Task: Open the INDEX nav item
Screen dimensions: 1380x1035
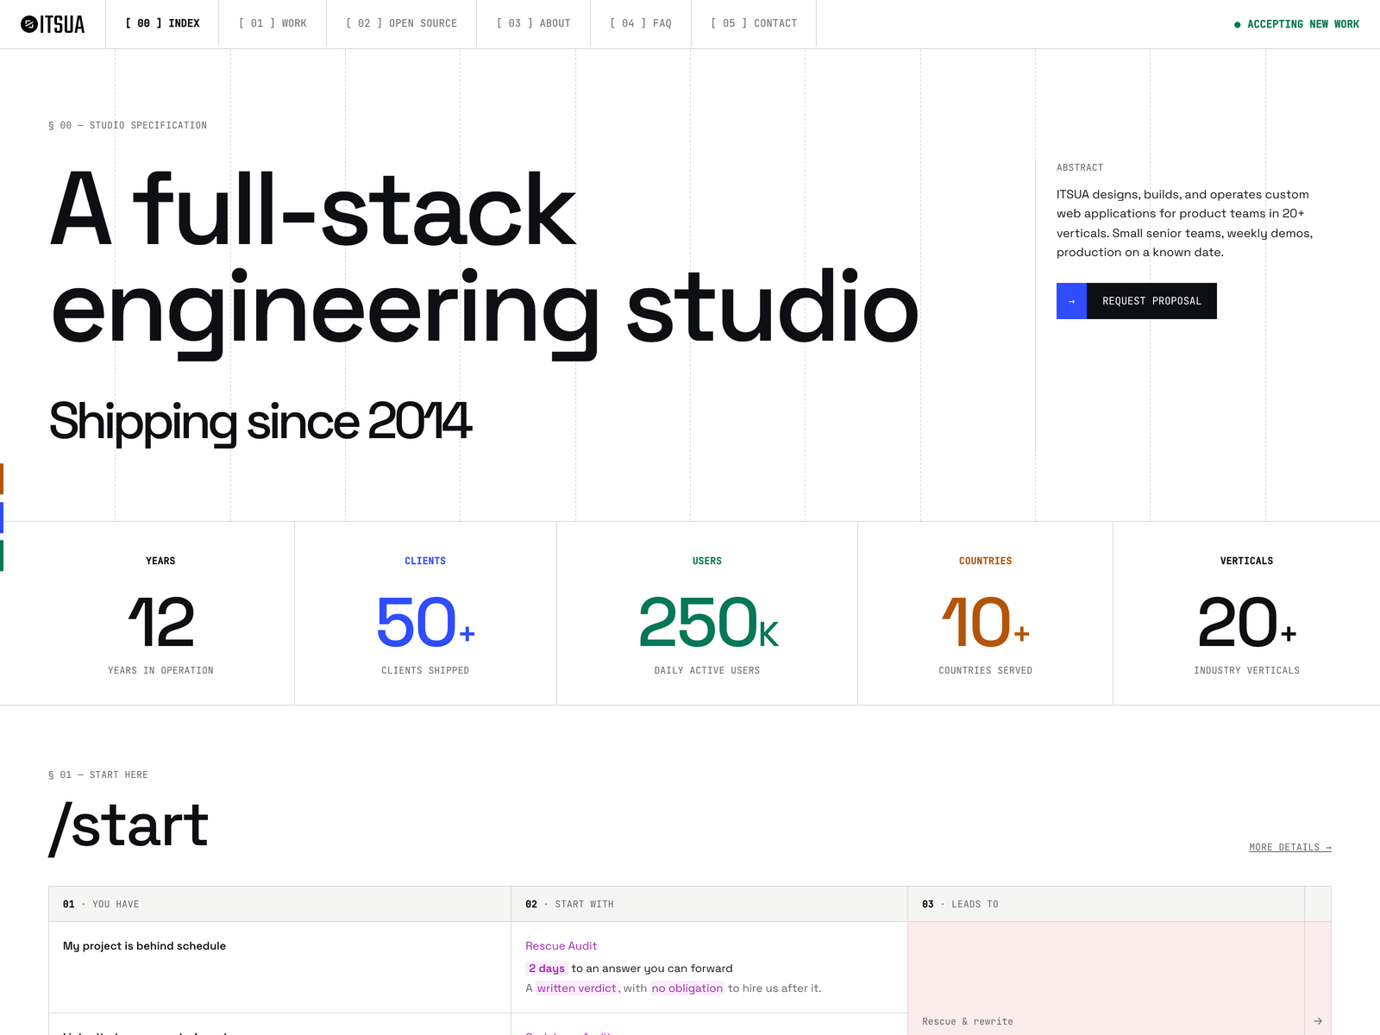Action: pos(162,23)
